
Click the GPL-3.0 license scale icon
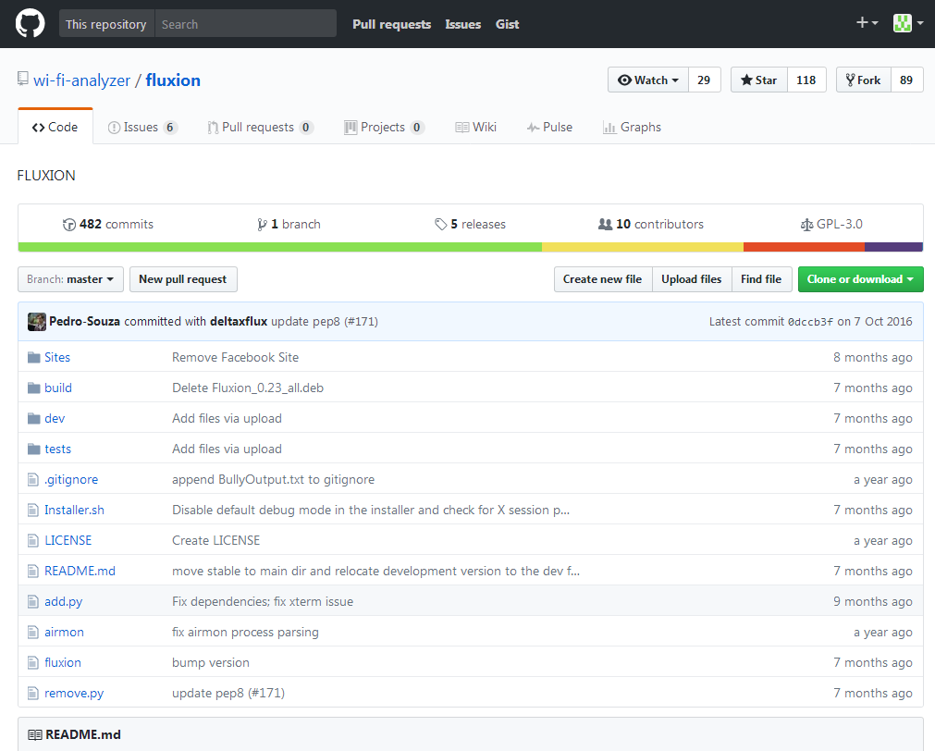tap(806, 225)
